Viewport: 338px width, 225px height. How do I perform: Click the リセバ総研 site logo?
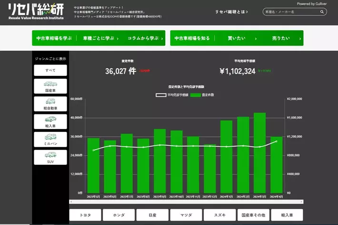click(36, 11)
